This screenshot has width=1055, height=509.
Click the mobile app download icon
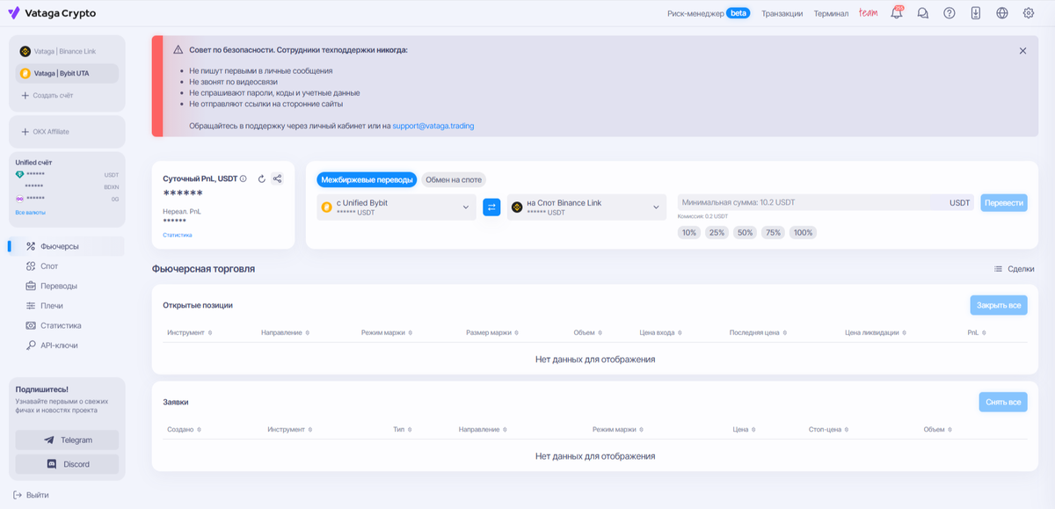pos(976,13)
